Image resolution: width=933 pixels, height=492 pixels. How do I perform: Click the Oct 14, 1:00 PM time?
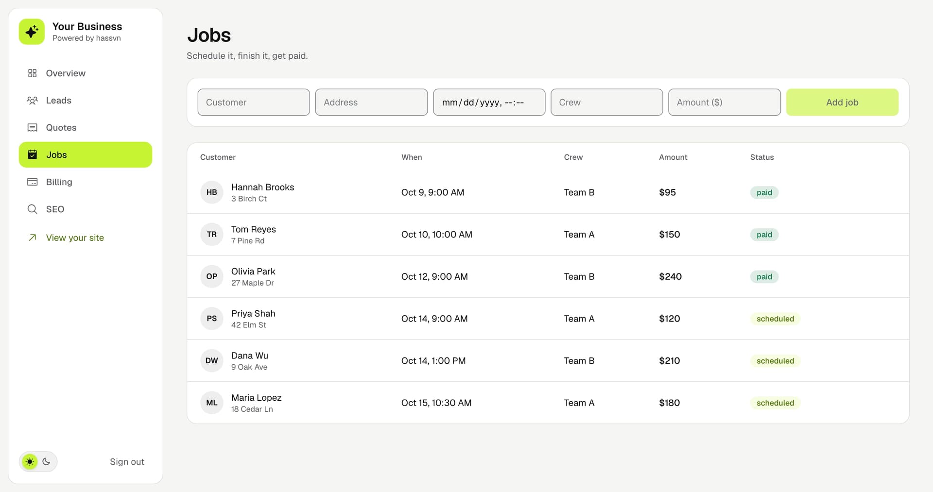click(433, 361)
